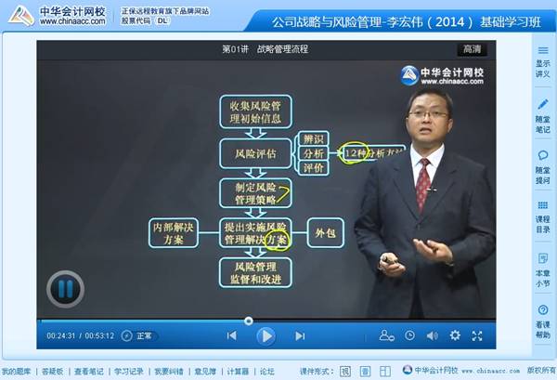This screenshot has height=380, width=557.
Task: Skip to the next lecture segment
Action: click(x=300, y=335)
